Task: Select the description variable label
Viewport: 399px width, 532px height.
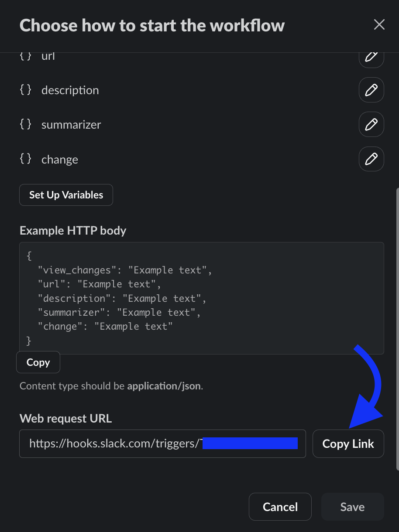Action: click(x=70, y=90)
